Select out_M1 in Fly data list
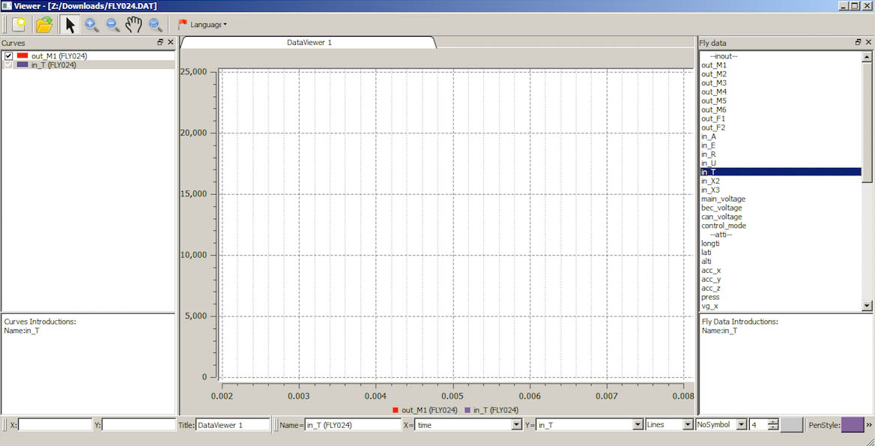The height and width of the screenshot is (446, 875). 781,64
